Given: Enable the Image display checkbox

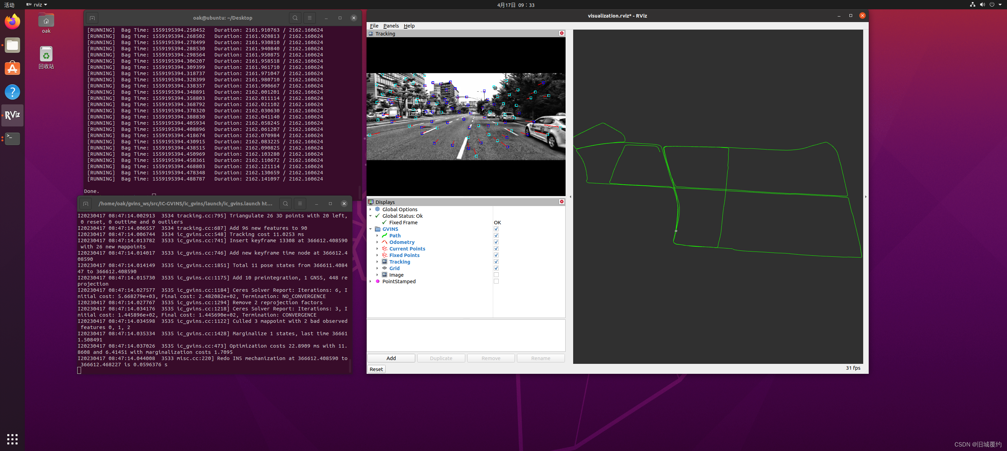Looking at the screenshot, I should [496, 275].
